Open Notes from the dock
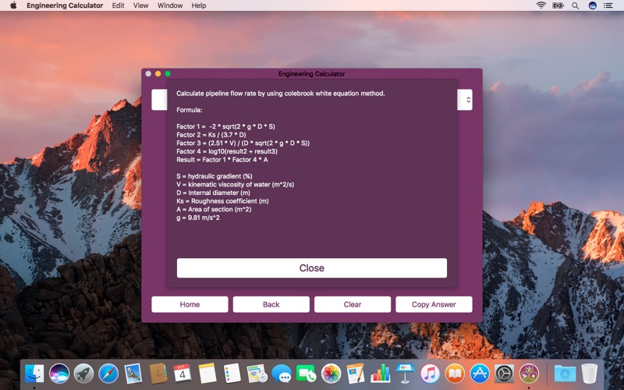624x390 pixels. pos(207,374)
